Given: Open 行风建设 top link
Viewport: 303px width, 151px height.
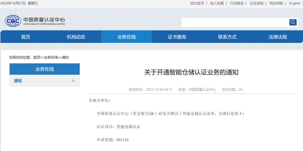Looking at the screenshot, I should pyautogui.click(x=237, y=3).
